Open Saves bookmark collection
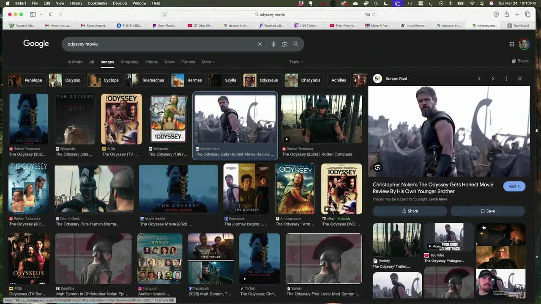This screenshot has height=304, width=541. [520, 61]
